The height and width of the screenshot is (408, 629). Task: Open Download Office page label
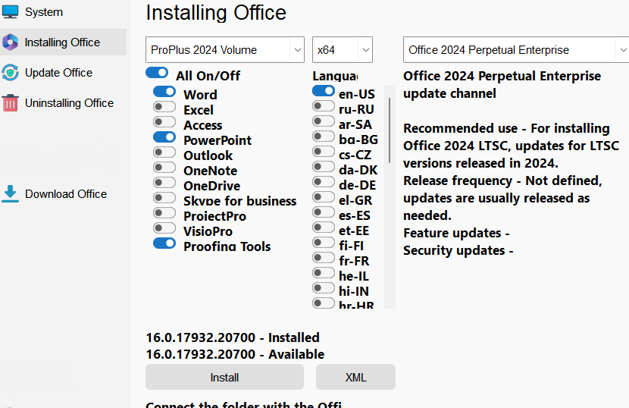coord(66,193)
